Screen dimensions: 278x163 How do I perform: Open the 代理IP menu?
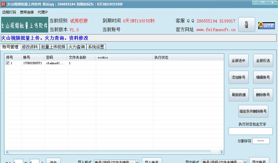43,12
